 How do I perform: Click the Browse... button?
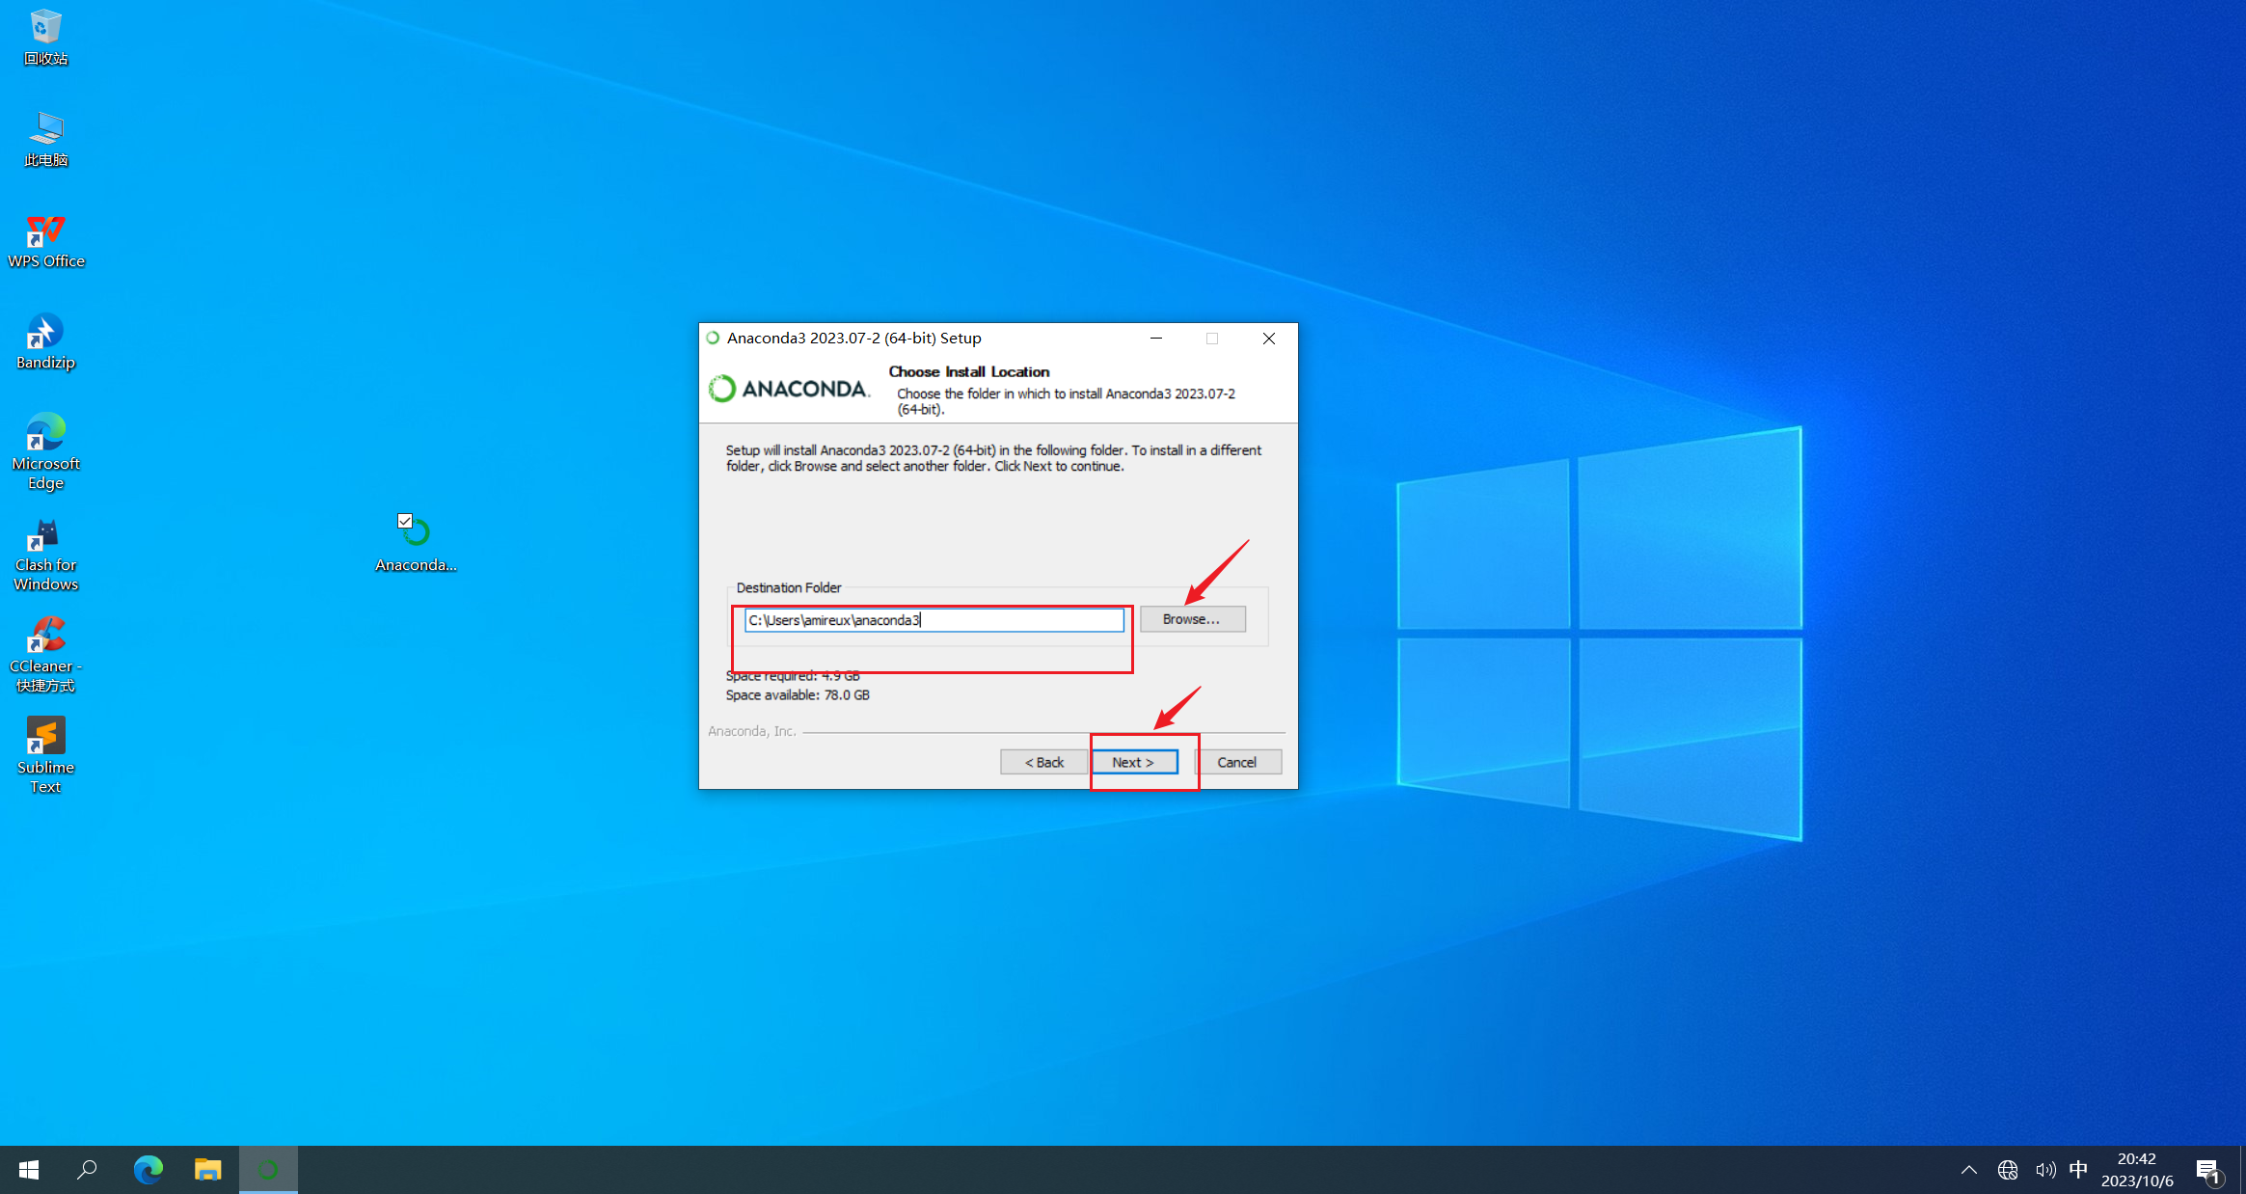(1192, 619)
